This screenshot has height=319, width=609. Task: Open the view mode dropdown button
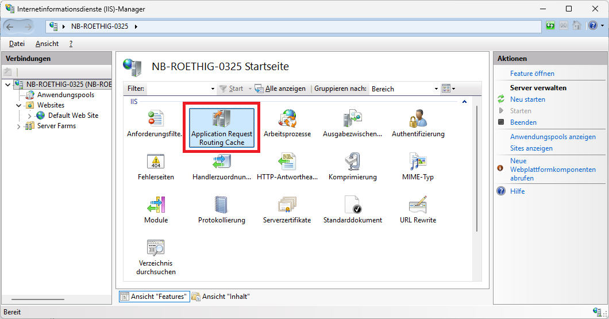tap(448, 89)
